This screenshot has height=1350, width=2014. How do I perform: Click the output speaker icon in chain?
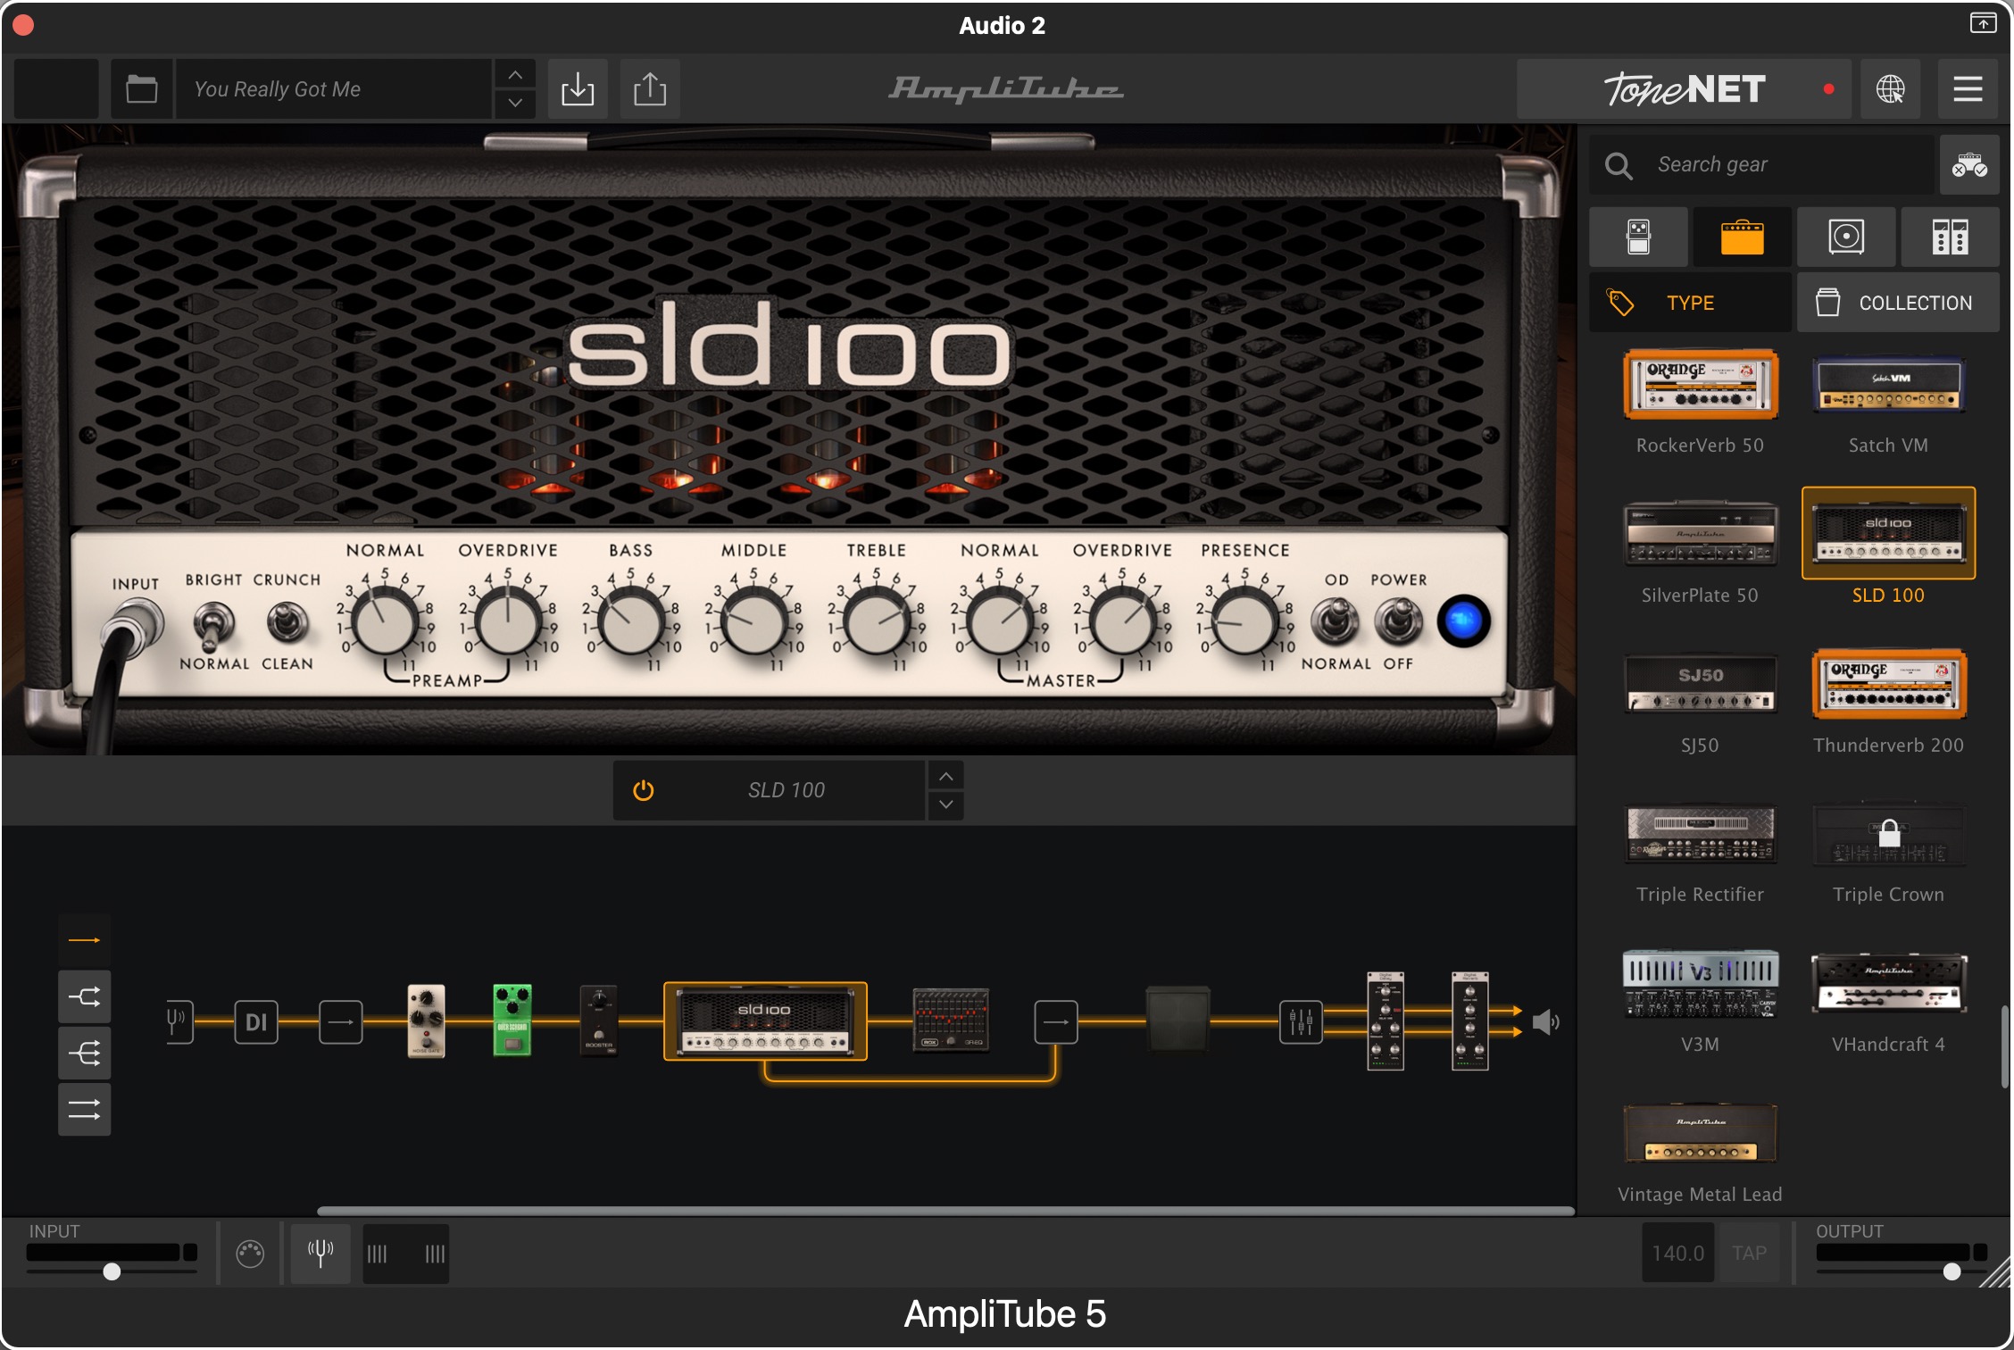[x=1545, y=1022]
